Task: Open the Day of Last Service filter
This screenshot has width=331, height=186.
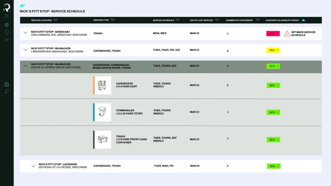Action: click(217, 20)
